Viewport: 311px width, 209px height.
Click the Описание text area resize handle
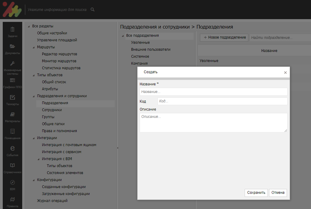286,131
